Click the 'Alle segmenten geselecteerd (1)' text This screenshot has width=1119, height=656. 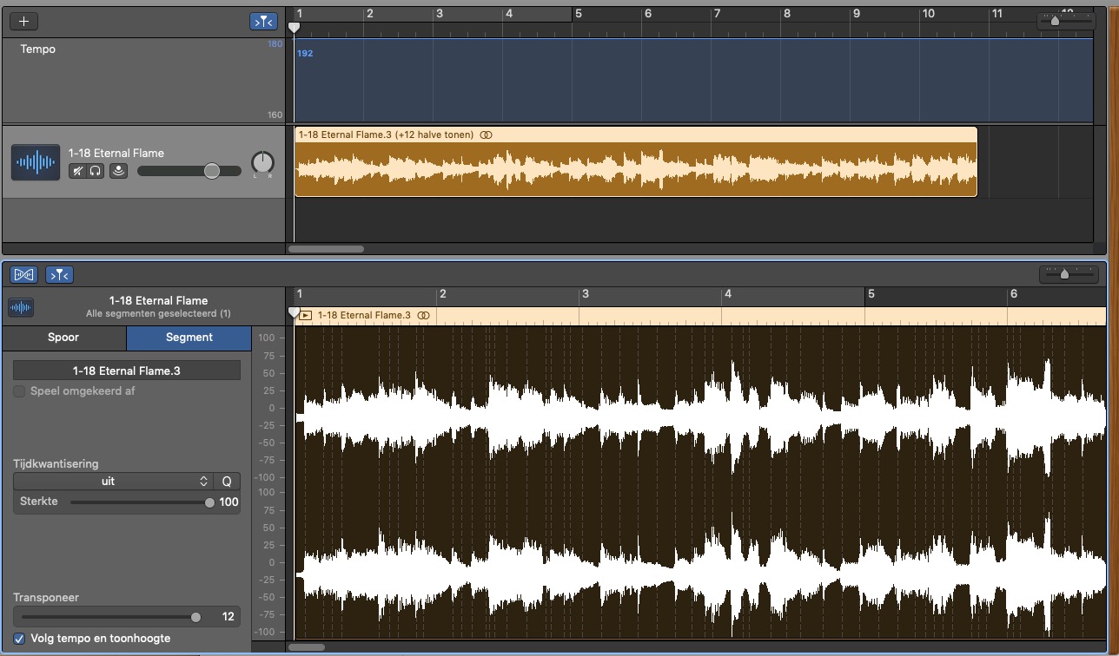pyautogui.click(x=158, y=313)
